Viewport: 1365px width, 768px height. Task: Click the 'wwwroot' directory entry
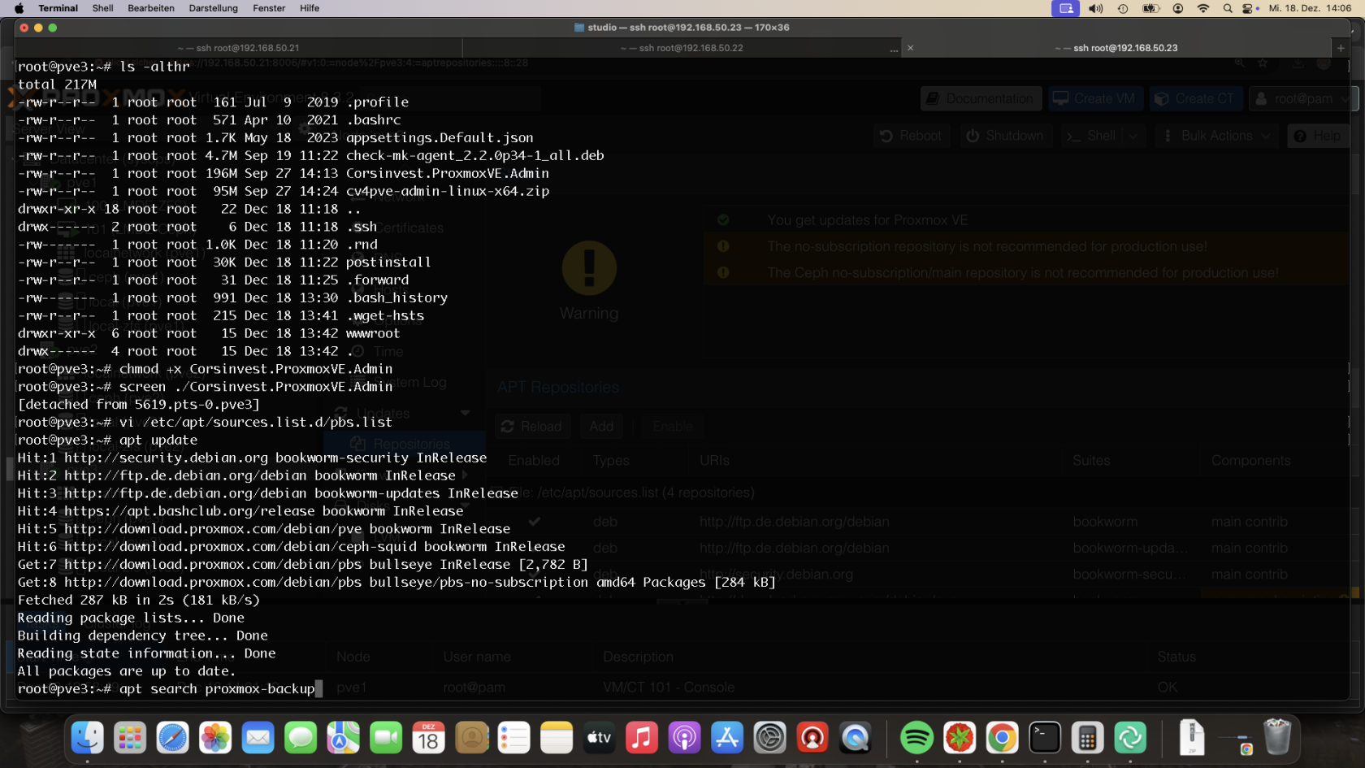pyautogui.click(x=373, y=333)
